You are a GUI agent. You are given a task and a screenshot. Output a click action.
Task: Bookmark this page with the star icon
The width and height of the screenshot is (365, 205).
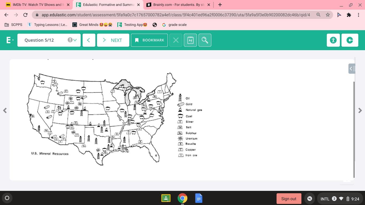tap(328, 15)
